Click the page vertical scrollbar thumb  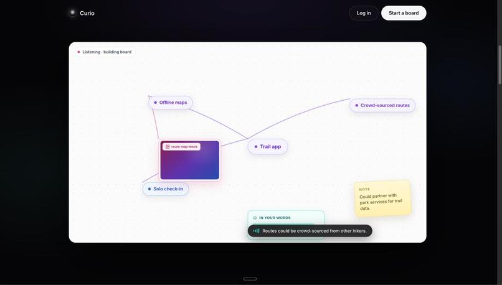(x=500, y=65)
